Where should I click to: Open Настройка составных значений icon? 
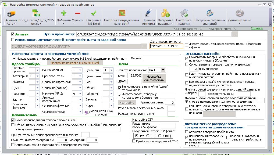209,13
